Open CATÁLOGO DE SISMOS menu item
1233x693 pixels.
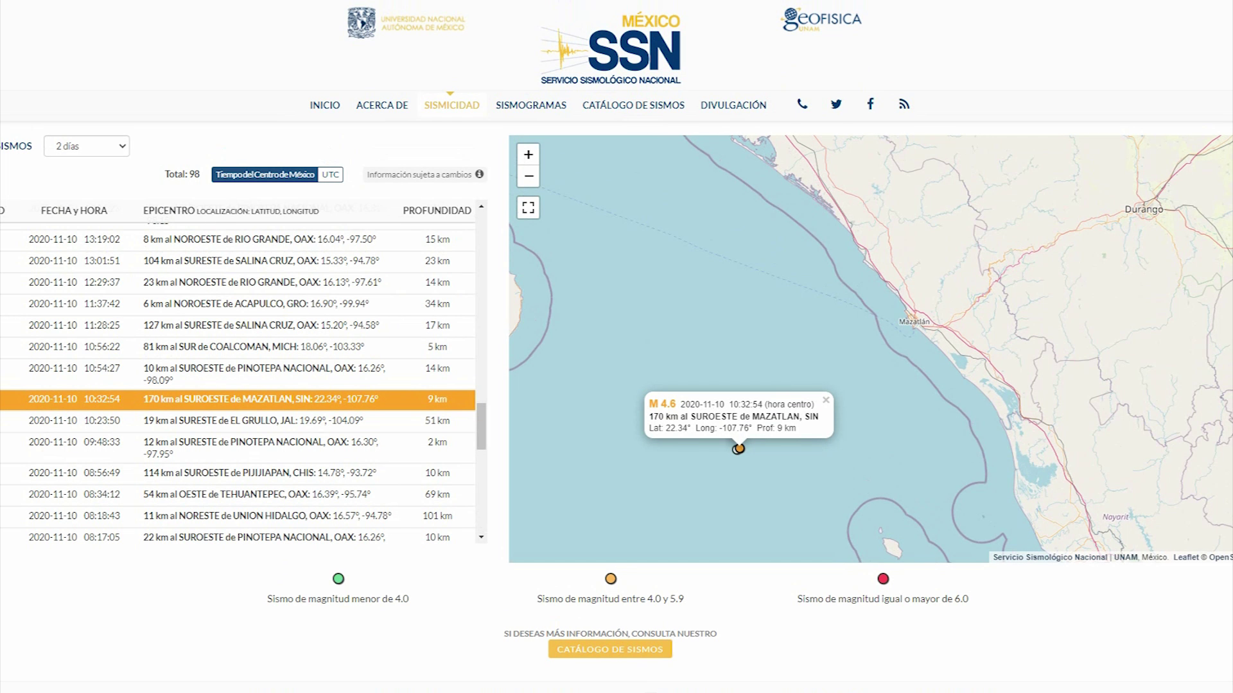(x=633, y=105)
